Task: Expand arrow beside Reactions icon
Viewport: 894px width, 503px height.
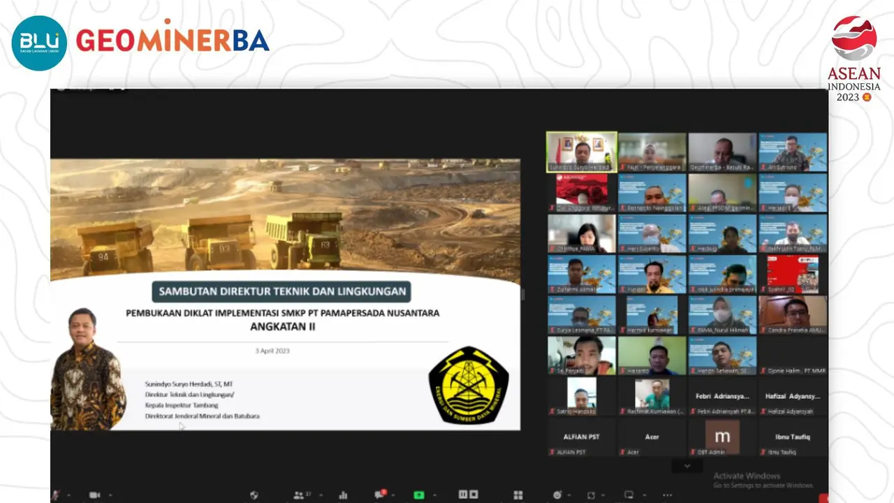Action: click(569, 495)
